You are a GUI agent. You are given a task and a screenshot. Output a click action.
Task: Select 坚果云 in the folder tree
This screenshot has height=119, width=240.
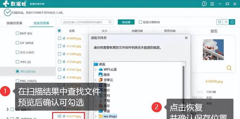[x=108, y=80]
